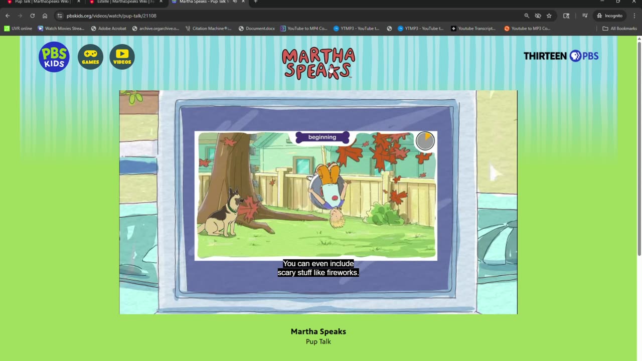Open the browser home page

(x=45, y=16)
